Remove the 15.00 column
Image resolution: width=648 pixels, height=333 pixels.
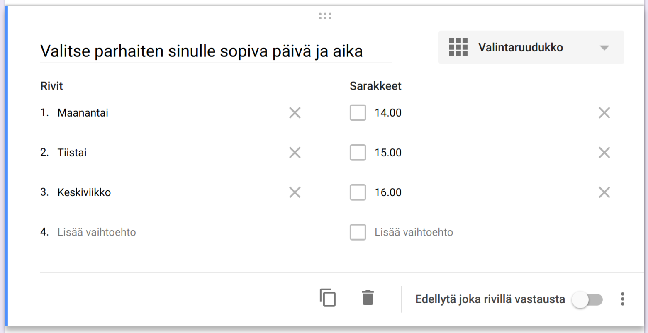604,153
